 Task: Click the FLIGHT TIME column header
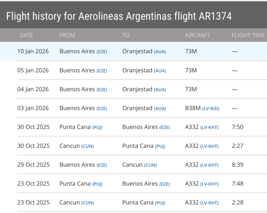[248, 35]
